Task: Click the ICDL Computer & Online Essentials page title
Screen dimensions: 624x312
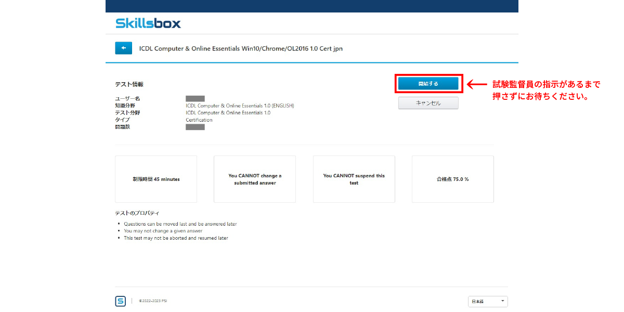Action: coord(241,48)
